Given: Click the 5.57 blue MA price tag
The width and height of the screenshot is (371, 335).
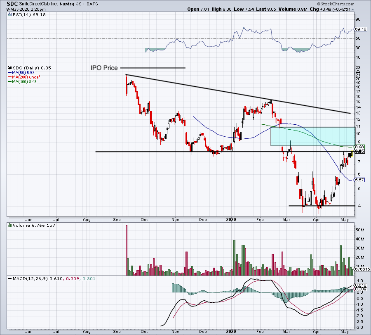Looking at the screenshot, I should tap(359, 180).
